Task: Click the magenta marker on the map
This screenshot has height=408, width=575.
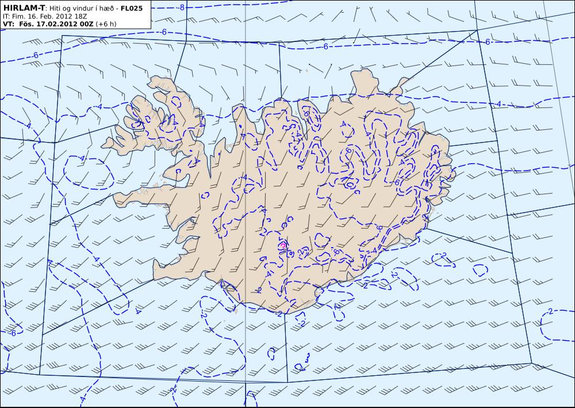Action: coord(283,245)
